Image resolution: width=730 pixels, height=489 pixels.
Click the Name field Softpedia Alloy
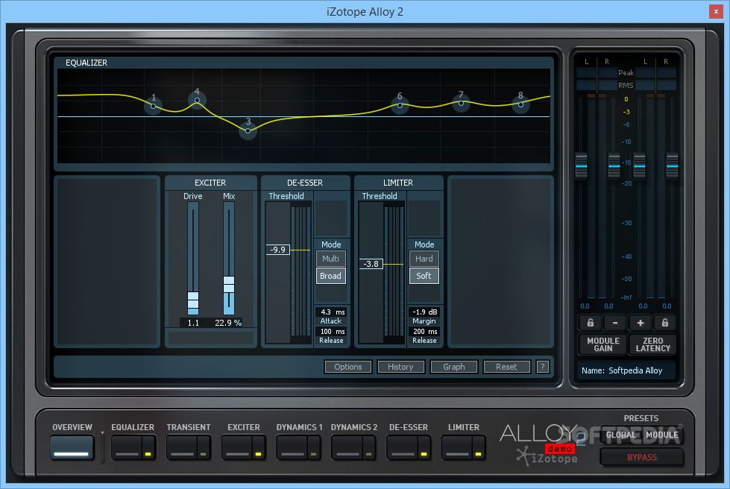pos(626,370)
